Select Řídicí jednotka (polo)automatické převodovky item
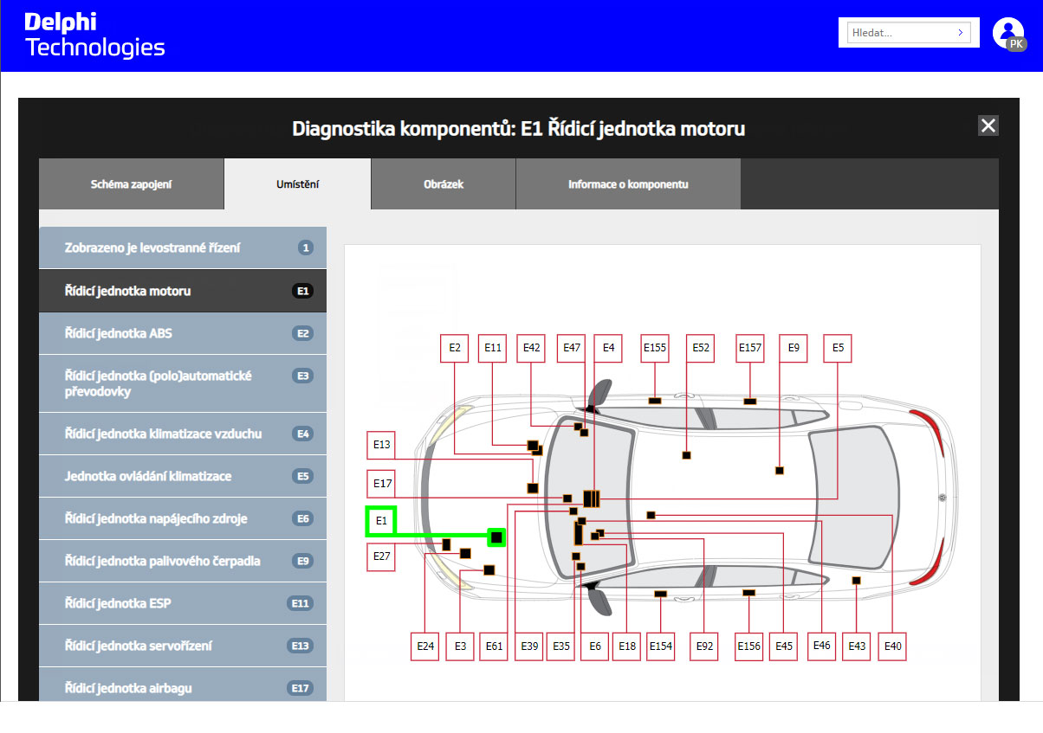1043x733 pixels. pyautogui.click(x=183, y=383)
